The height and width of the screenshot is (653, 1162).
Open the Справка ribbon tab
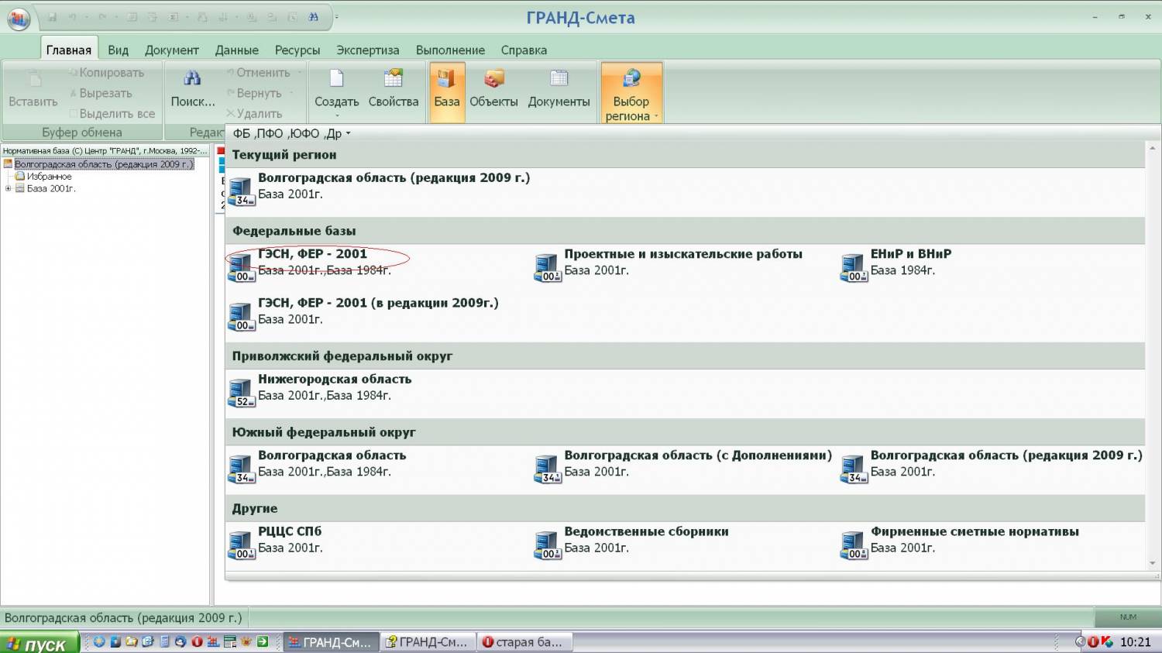click(524, 50)
